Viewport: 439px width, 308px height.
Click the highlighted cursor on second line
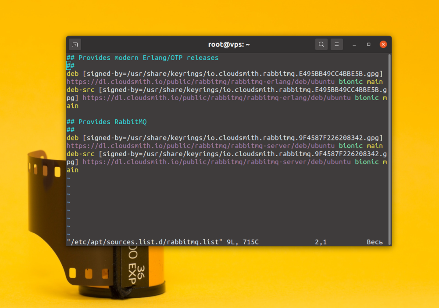click(68, 66)
